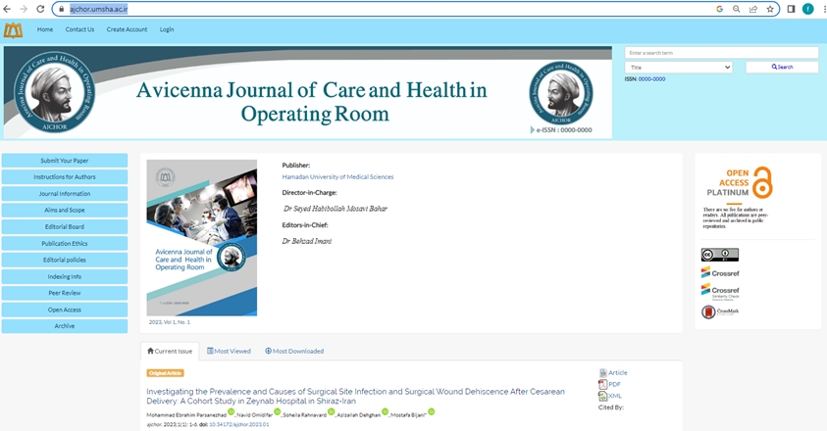Open the Crossref Similarity Check logo

(720, 291)
